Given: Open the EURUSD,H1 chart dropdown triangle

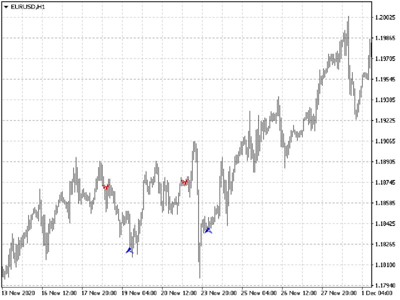Looking at the screenshot, I should 6,7.
